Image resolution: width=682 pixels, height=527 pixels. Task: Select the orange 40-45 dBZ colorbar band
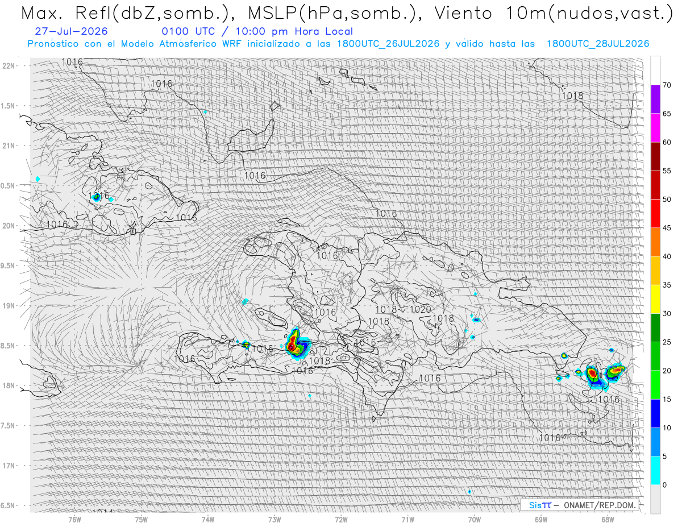click(655, 242)
